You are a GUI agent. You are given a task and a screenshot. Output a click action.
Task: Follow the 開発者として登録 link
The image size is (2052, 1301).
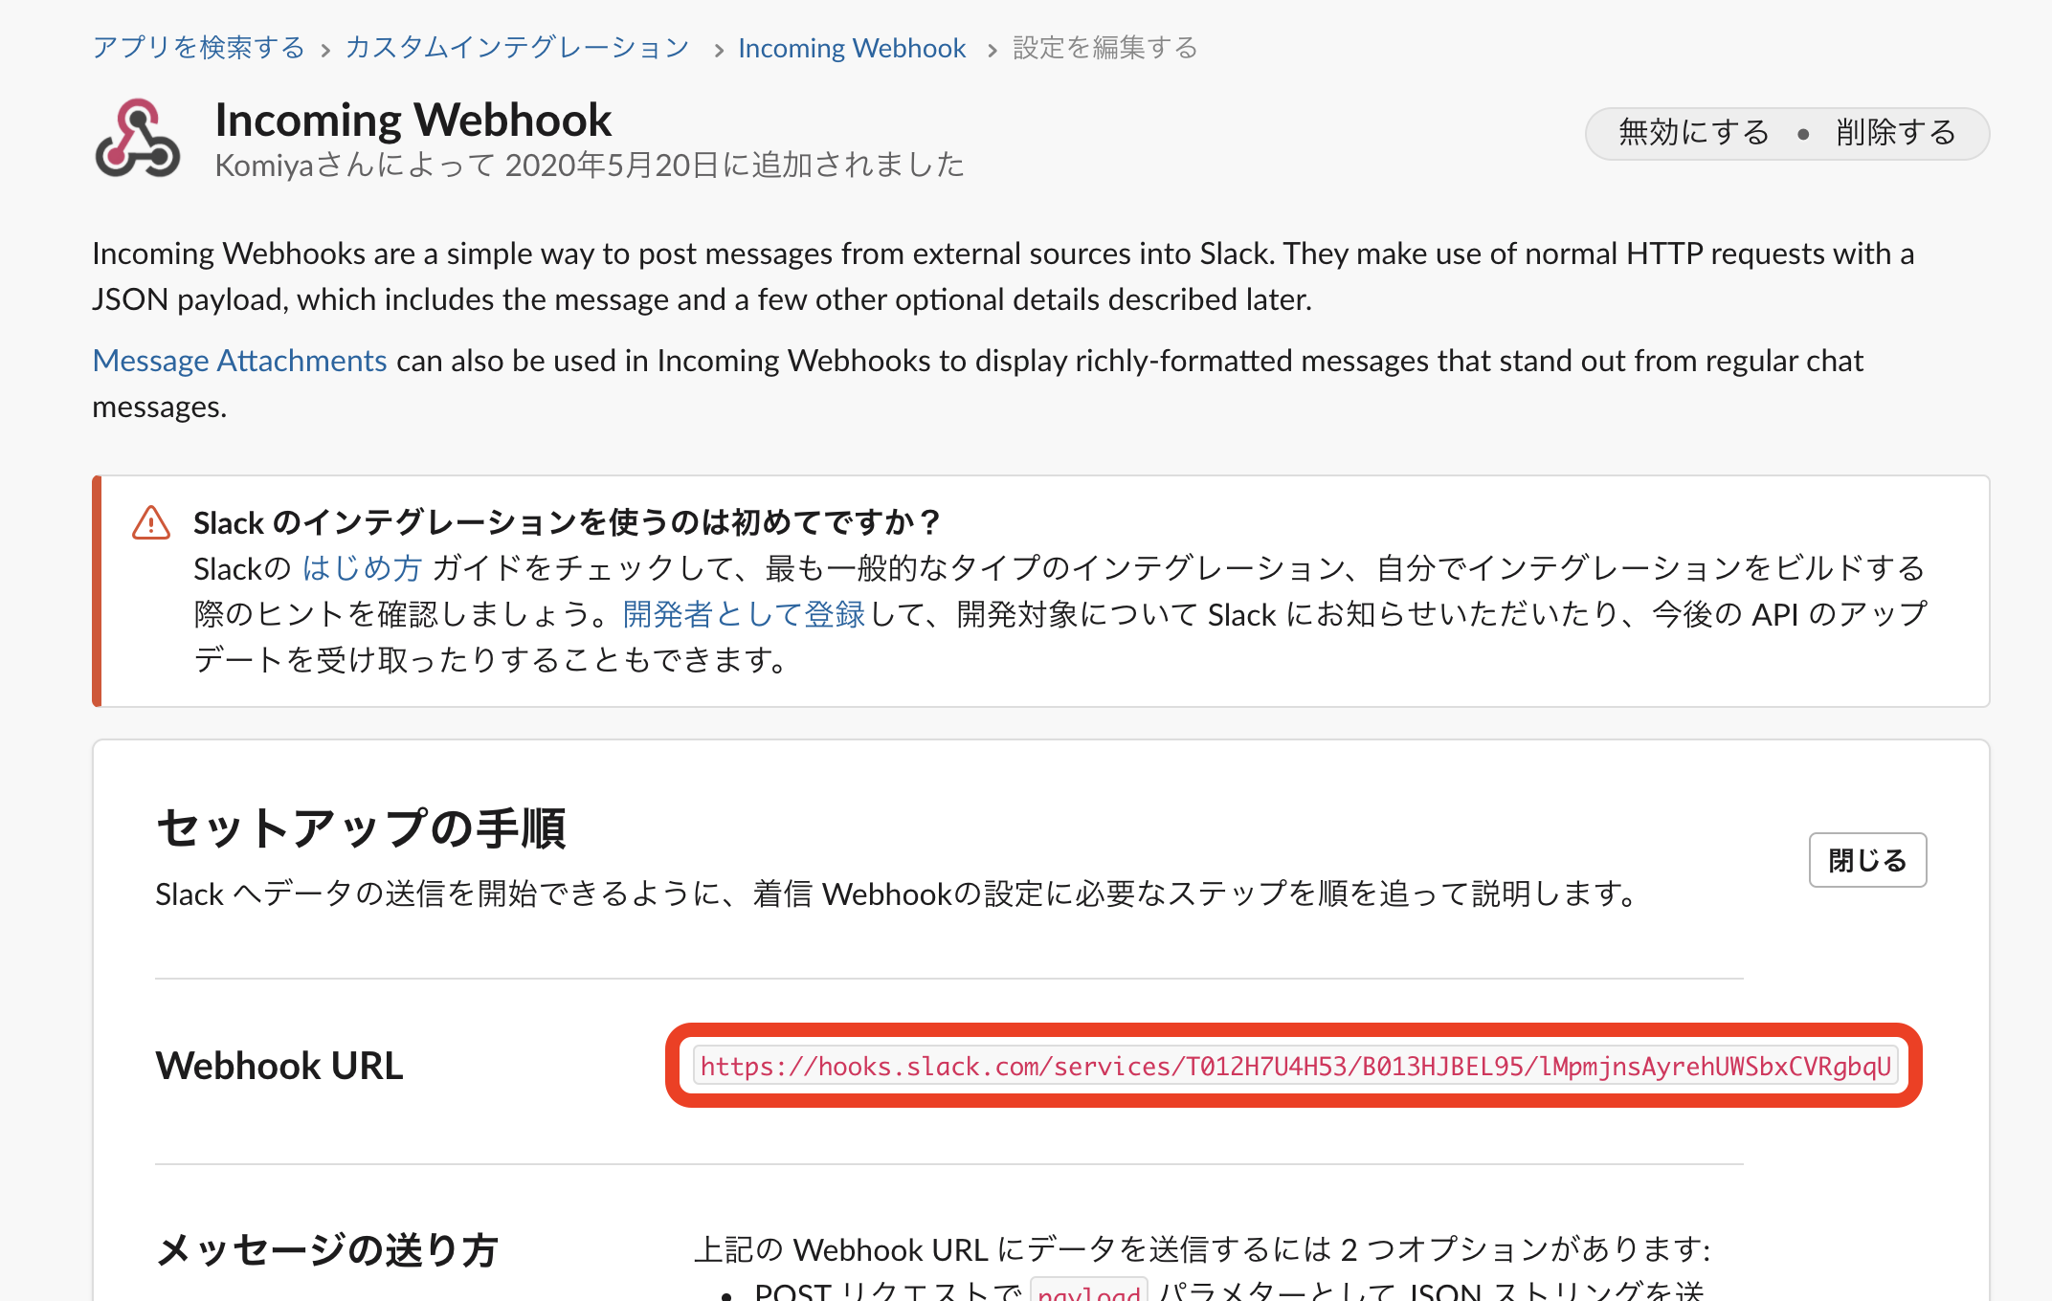pyautogui.click(x=744, y=614)
